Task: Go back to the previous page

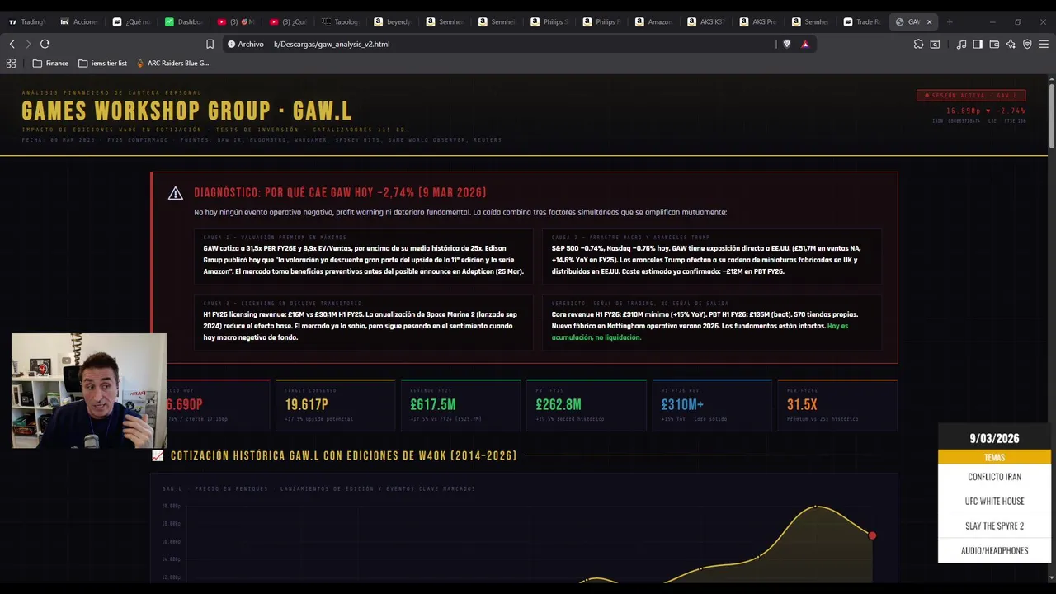Action: click(12, 44)
